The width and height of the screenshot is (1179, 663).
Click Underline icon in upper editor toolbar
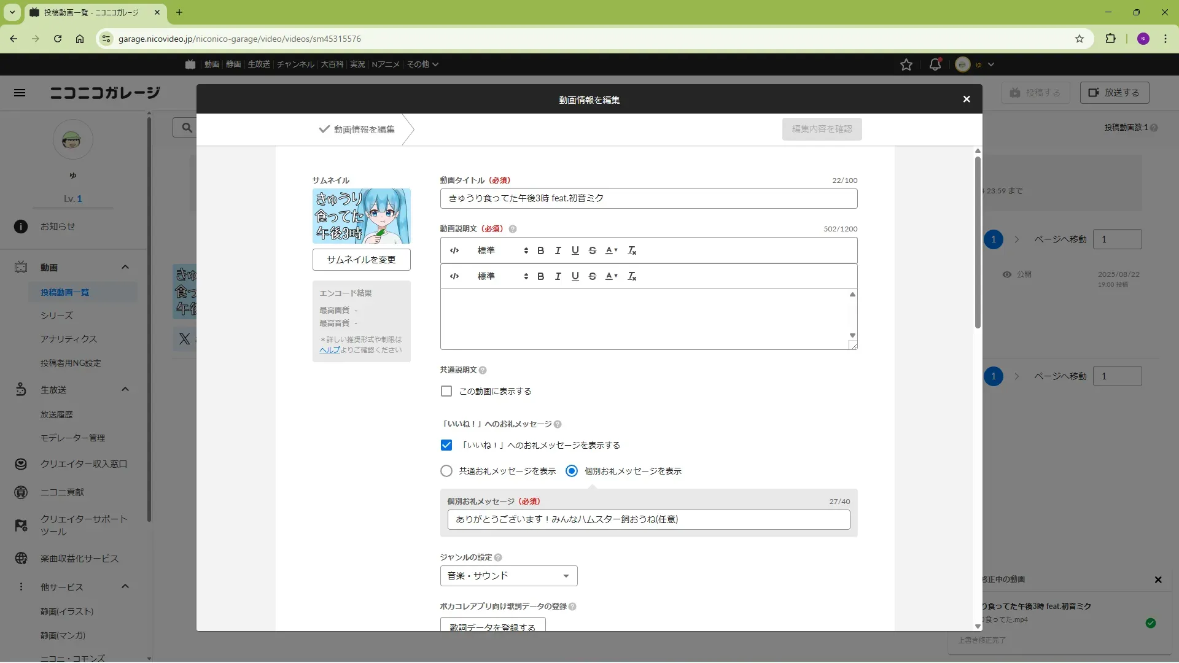click(575, 250)
